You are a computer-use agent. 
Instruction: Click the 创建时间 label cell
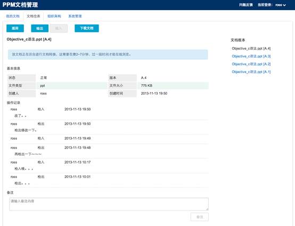tap(122, 93)
